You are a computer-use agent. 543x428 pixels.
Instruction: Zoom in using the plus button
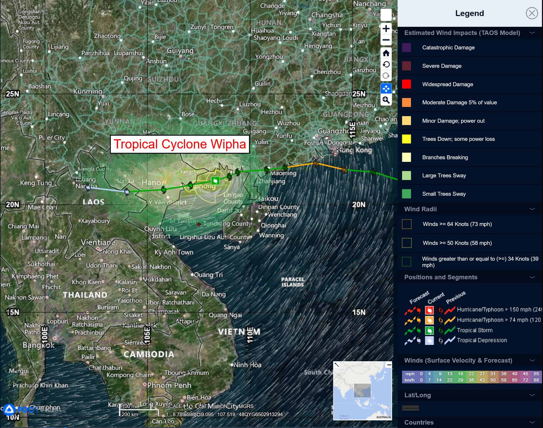click(386, 28)
